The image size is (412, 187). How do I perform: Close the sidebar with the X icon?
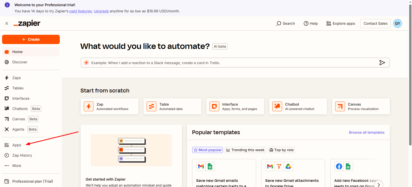click(7, 23)
